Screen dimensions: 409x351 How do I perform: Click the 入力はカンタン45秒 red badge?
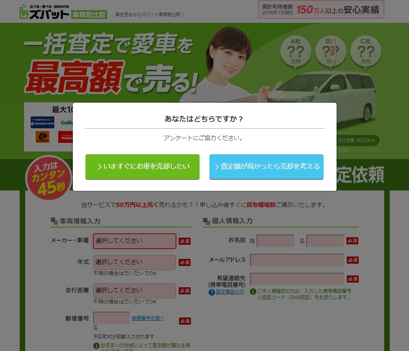[x=48, y=178]
